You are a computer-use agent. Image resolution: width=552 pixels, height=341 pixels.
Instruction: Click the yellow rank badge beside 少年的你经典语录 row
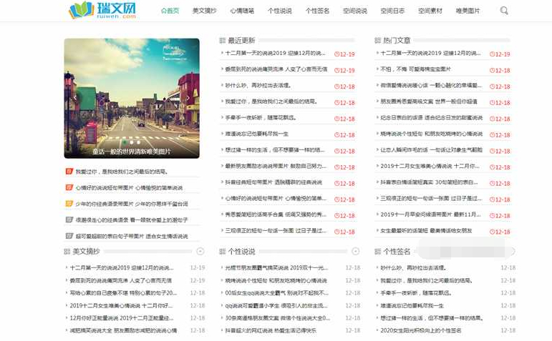(69, 204)
